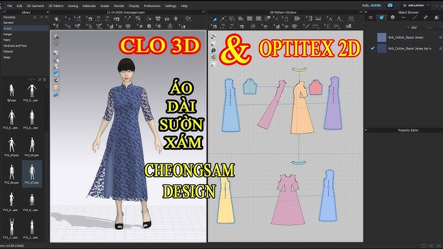The image size is (443, 249).
Task: Select the Edit Curve Point tool in 2D toolbar
Action: (x=223, y=19)
